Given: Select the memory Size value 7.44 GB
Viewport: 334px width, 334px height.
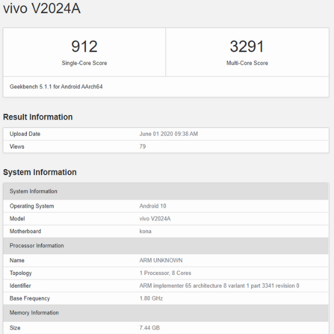Looking at the screenshot, I should pos(149,328).
